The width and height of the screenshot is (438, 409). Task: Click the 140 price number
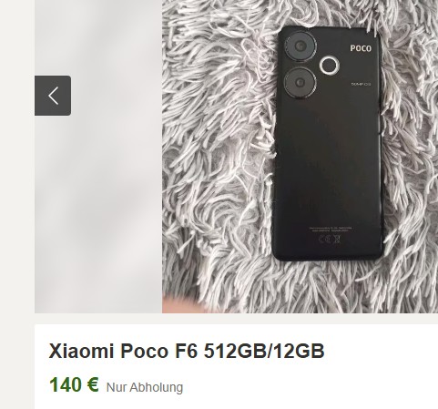click(x=66, y=384)
